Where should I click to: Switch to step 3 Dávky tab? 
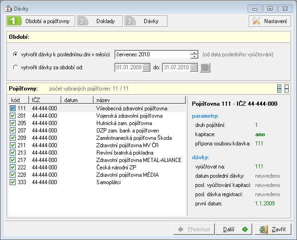point(146,21)
